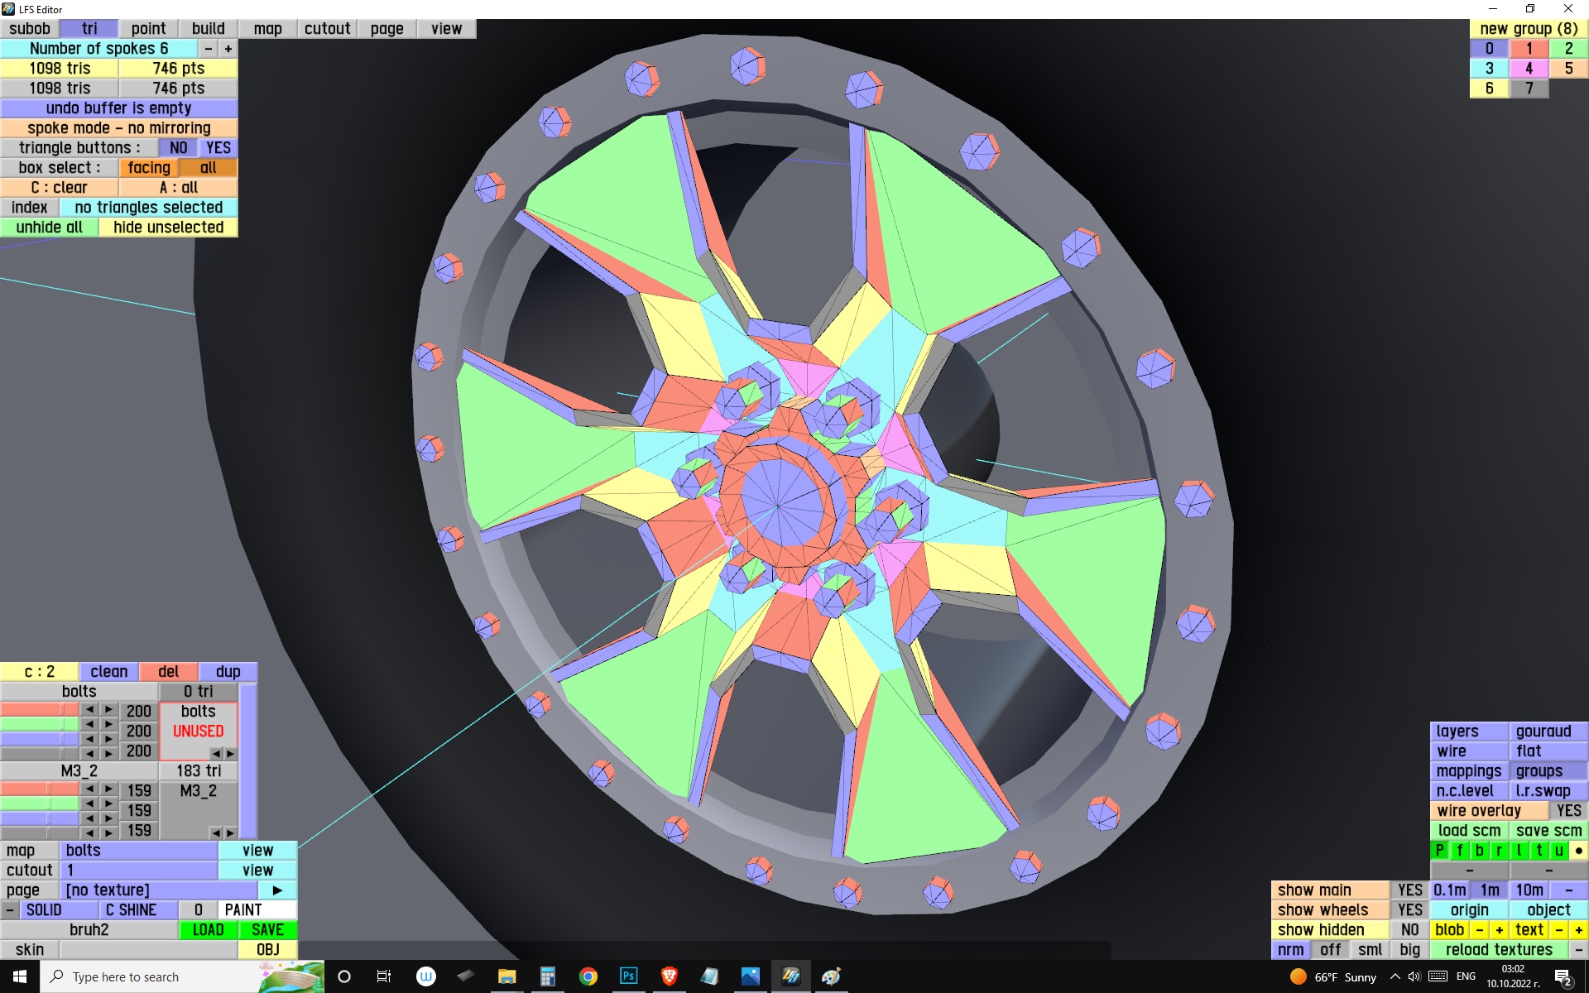Increase blob size with plus button
1589x993 pixels.
tap(1499, 930)
